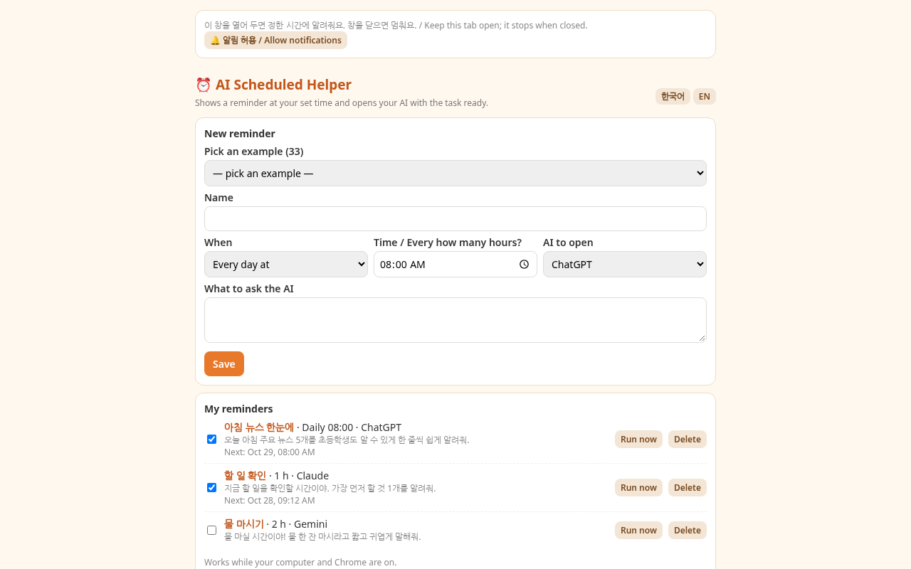Disable the 아침 뉴스 한눈에 reminder checkbox
This screenshot has width=911, height=569.
(x=211, y=439)
